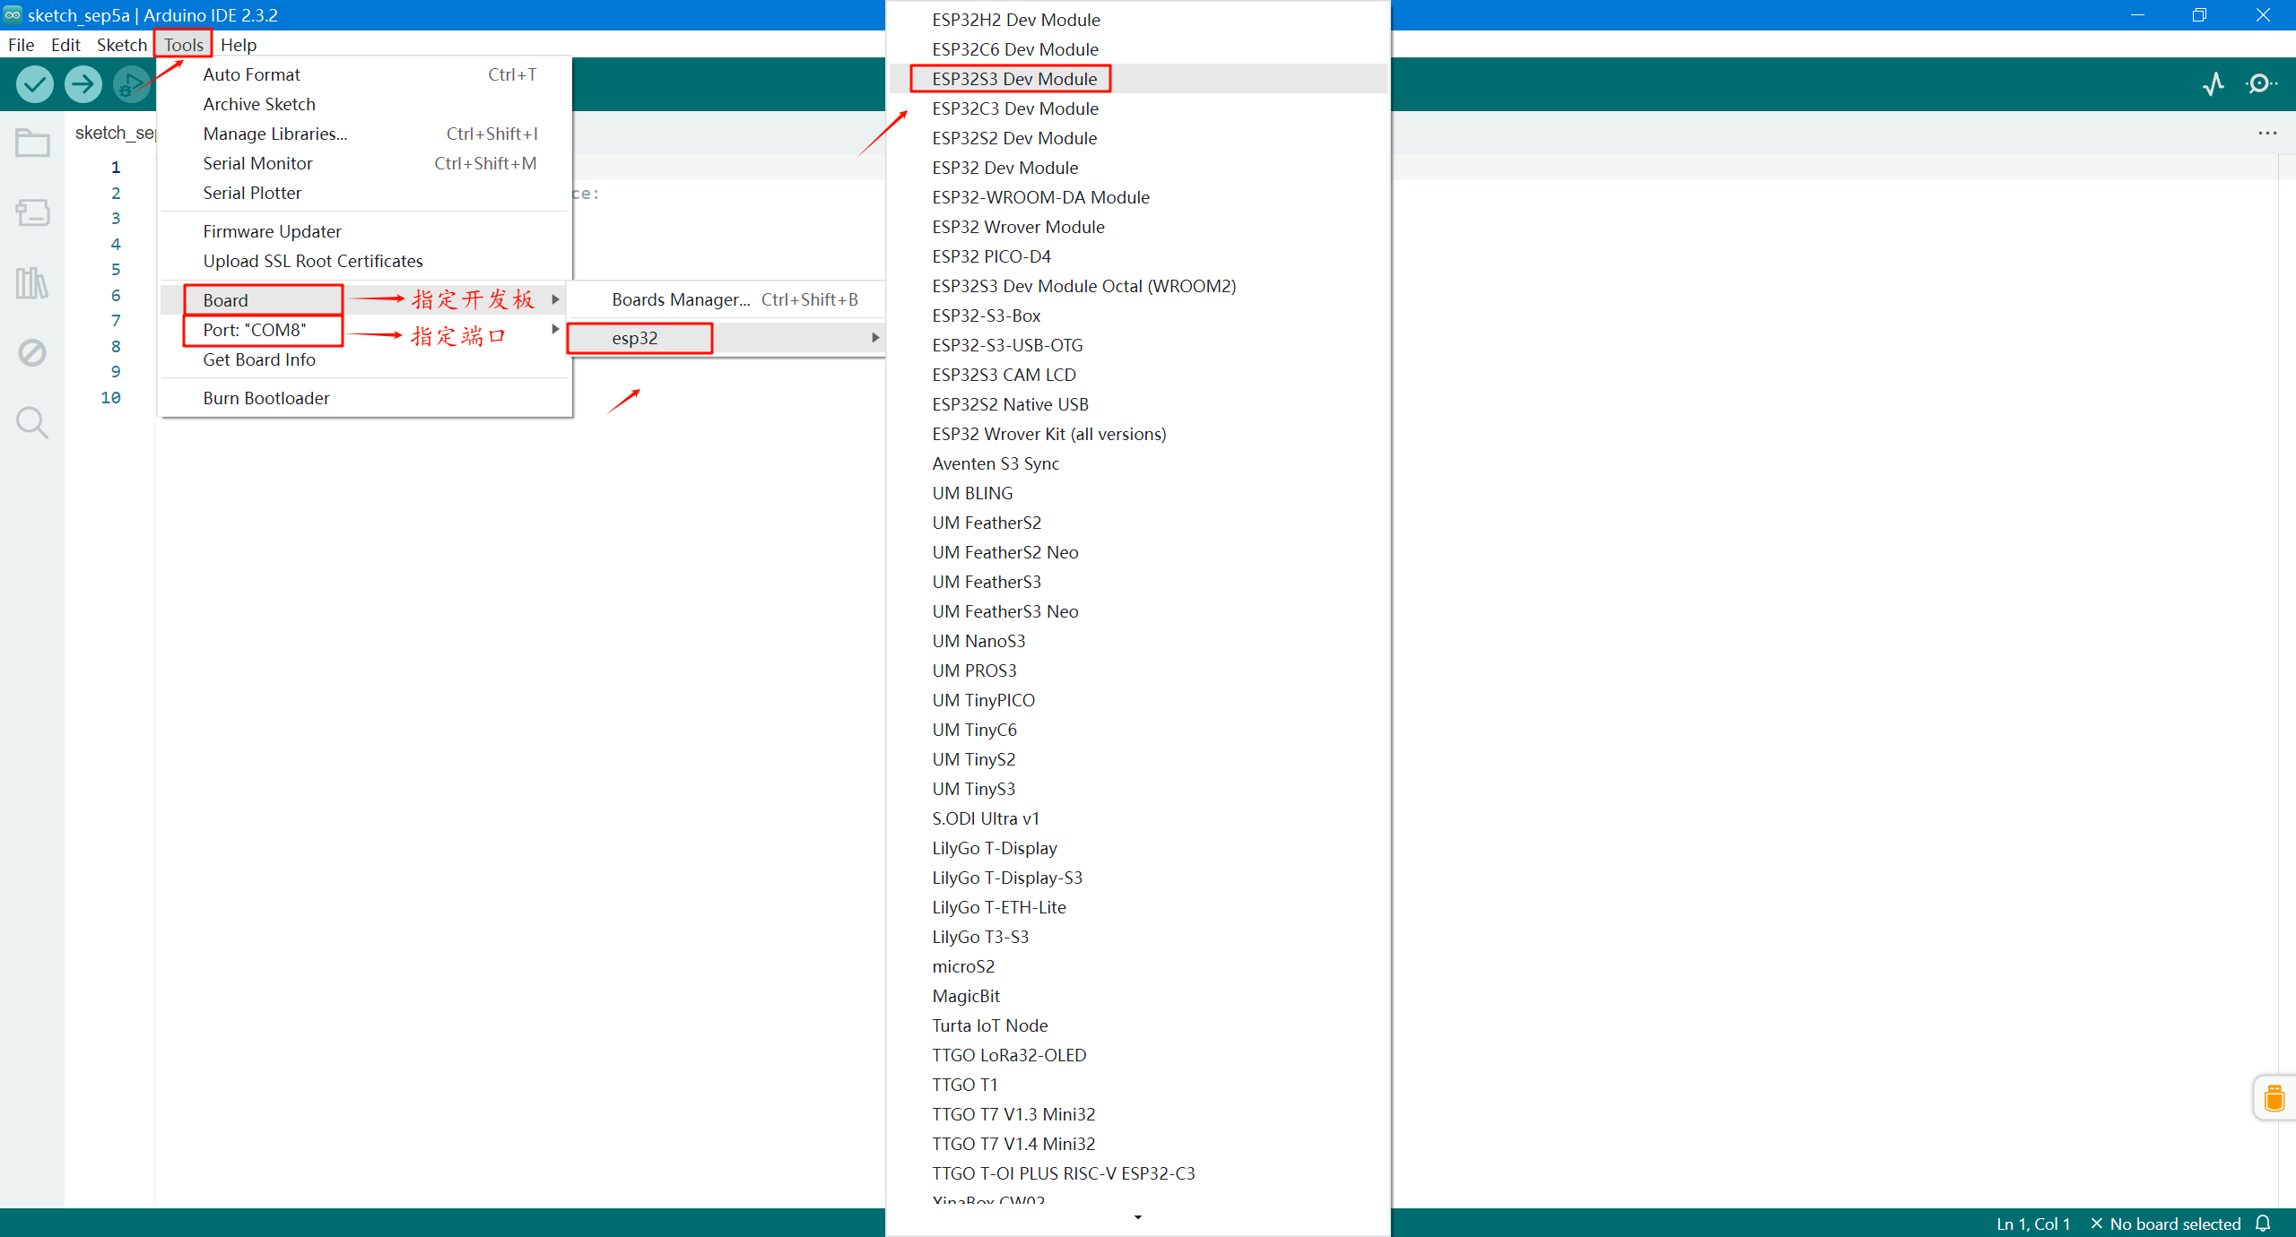The width and height of the screenshot is (2296, 1237).
Task: Open the editor more actions menu
Action: (x=2267, y=133)
